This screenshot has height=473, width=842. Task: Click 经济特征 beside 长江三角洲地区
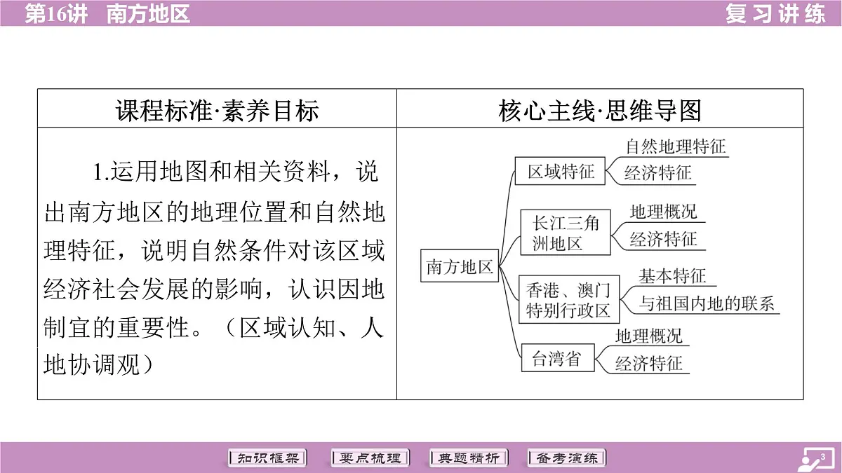tap(662, 238)
